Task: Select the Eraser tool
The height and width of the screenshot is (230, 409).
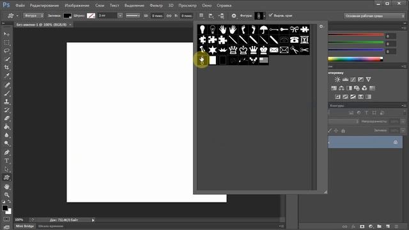Action: click(x=7, y=118)
